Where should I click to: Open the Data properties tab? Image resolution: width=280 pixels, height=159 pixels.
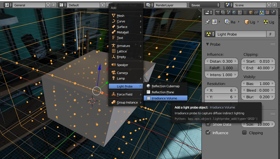[262, 12]
